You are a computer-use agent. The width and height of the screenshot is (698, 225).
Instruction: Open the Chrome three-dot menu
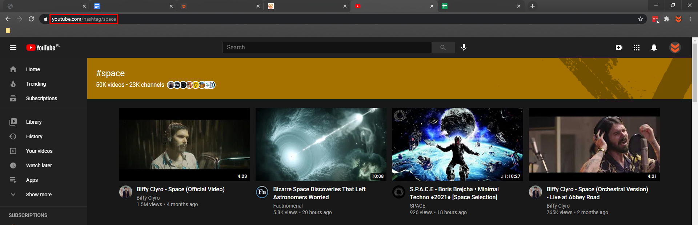coord(690,19)
